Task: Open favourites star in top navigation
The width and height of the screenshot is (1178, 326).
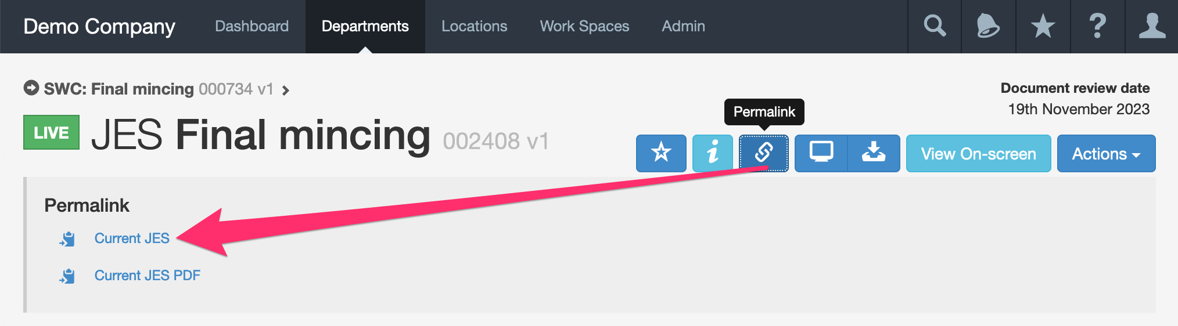Action: (x=1043, y=26)
